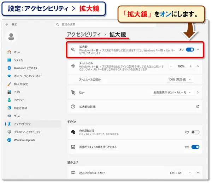The height and width of the screenshot is (183, 212).
Task: Click the ズーム レベル target icon
Action: (73, 66)
